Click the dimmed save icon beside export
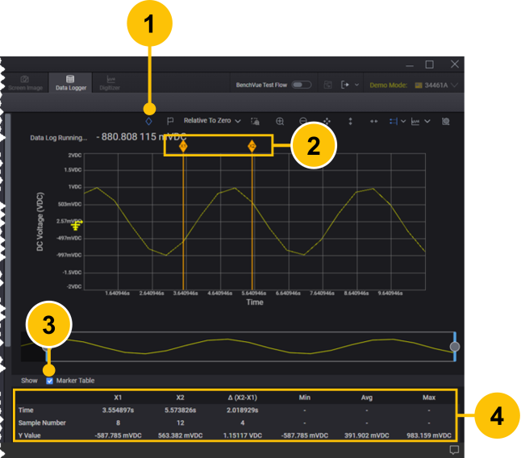521x458 pixels. [x=327, y=85]
